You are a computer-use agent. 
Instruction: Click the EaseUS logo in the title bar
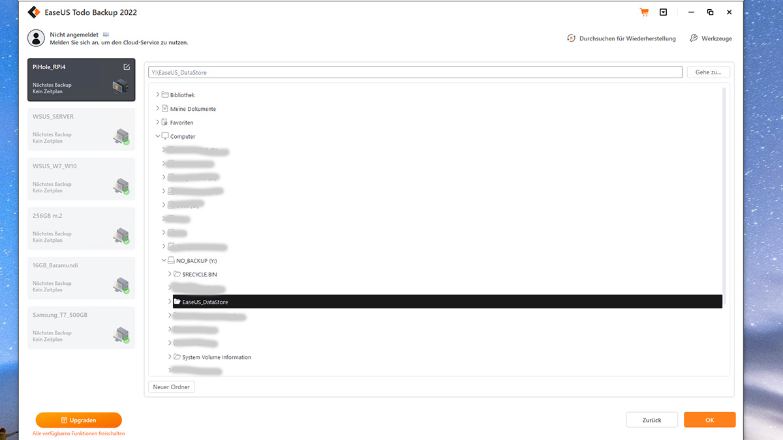(x=34, y=12)
